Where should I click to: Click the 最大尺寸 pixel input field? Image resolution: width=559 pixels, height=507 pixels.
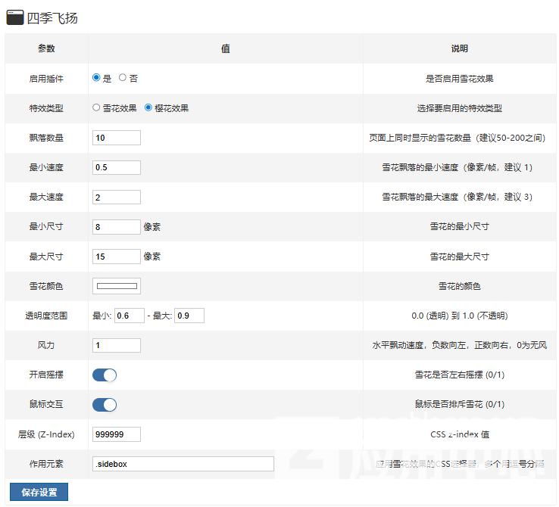[x=116, y=257]
